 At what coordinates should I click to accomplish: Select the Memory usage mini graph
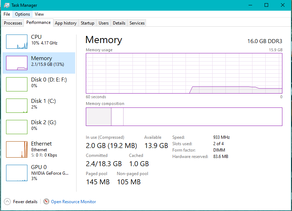coord(17,63)
